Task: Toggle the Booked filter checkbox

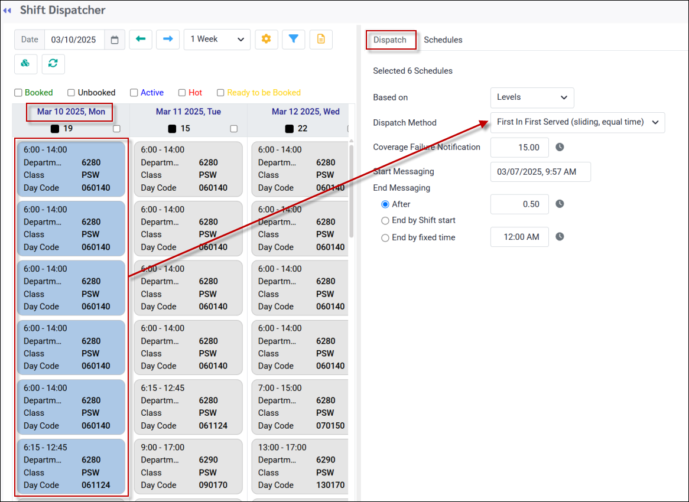Action: pyautogui.click(x=18, y=93)
